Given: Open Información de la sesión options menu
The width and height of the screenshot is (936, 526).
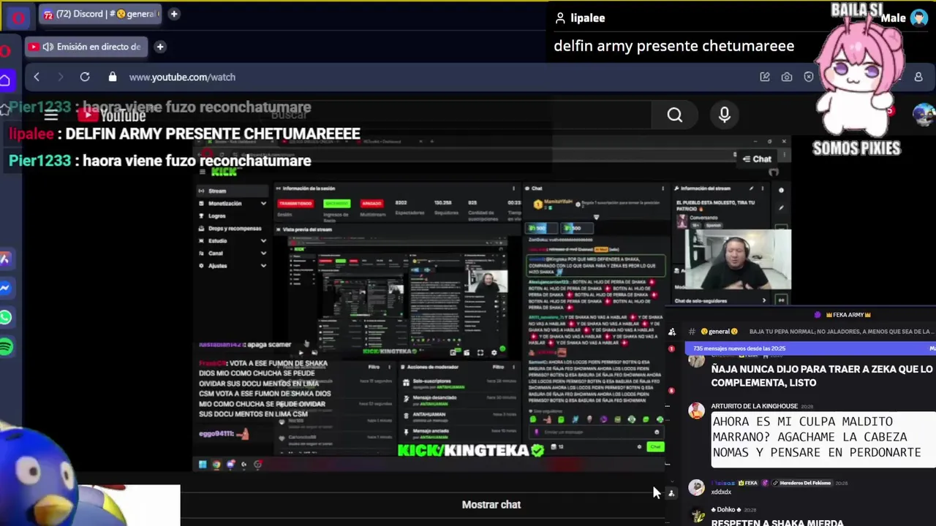Looking at the screenshot, I should (513, 188).
